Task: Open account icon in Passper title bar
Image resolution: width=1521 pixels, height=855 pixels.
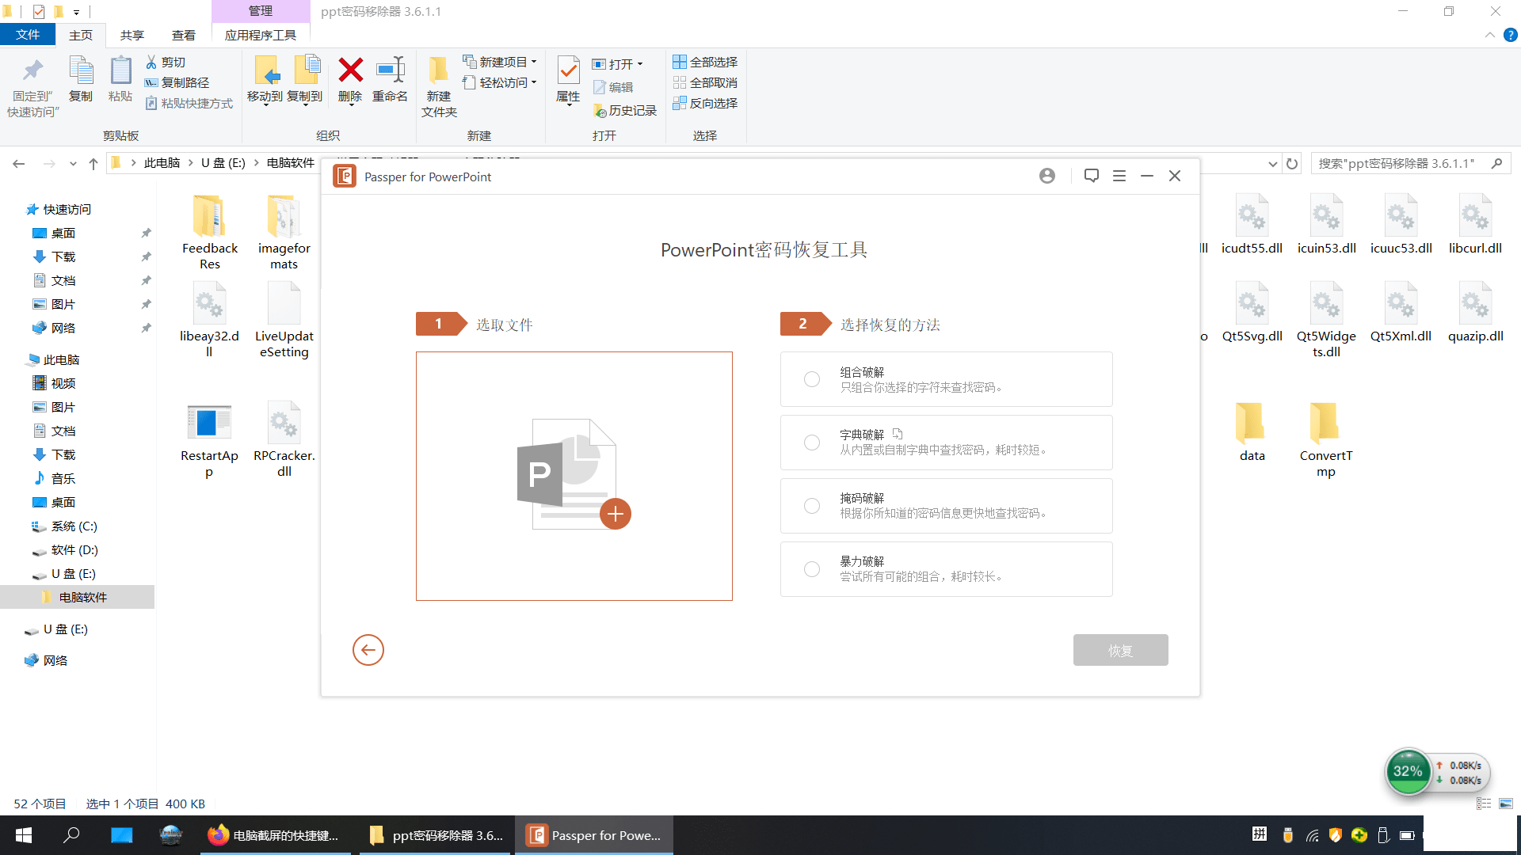Action: coord(1047,176)
